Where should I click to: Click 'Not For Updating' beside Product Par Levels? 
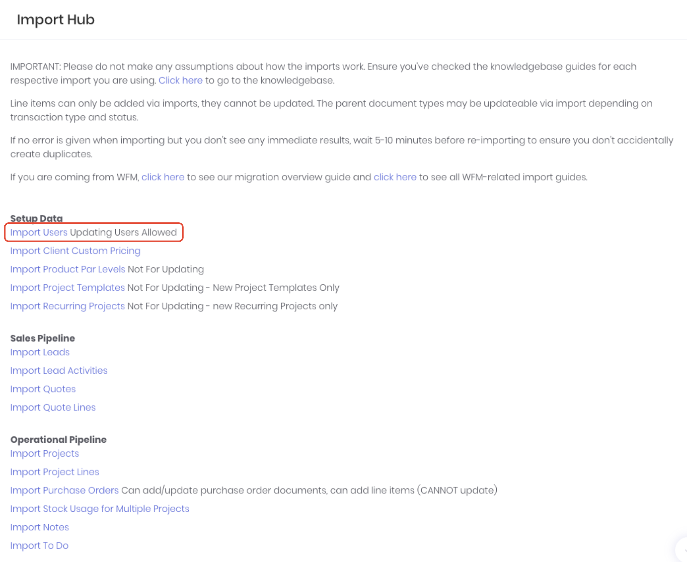point(166,269)
